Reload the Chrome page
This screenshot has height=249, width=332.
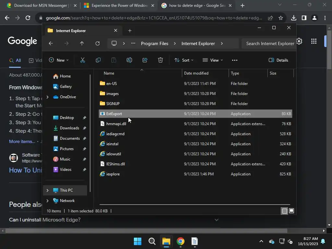28,18
